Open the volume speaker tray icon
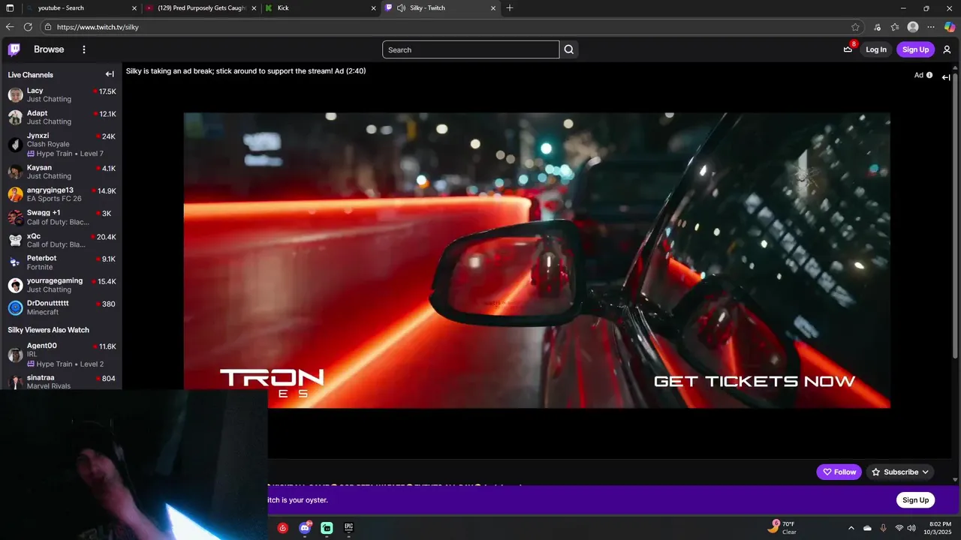This screenshot has height=540, width=961. (x=911, y=528)
